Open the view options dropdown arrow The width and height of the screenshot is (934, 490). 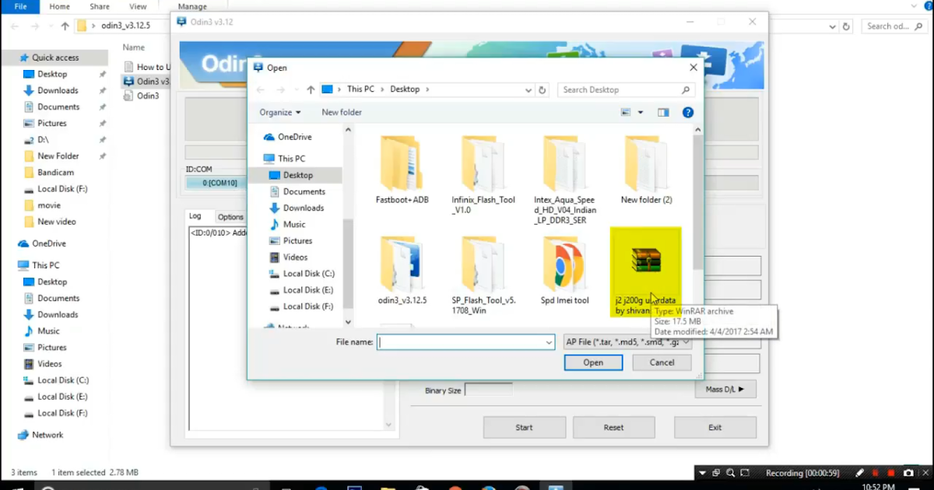[641, 113]
